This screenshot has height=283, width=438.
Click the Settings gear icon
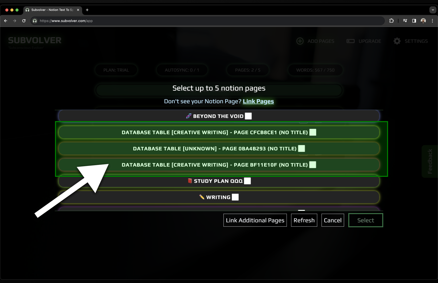[397, 41]
